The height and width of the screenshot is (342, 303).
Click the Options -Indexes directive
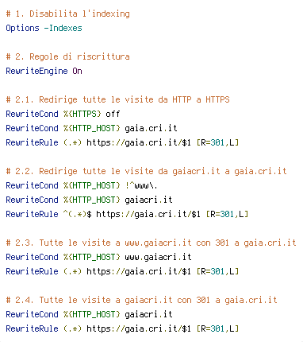[44, 28]
